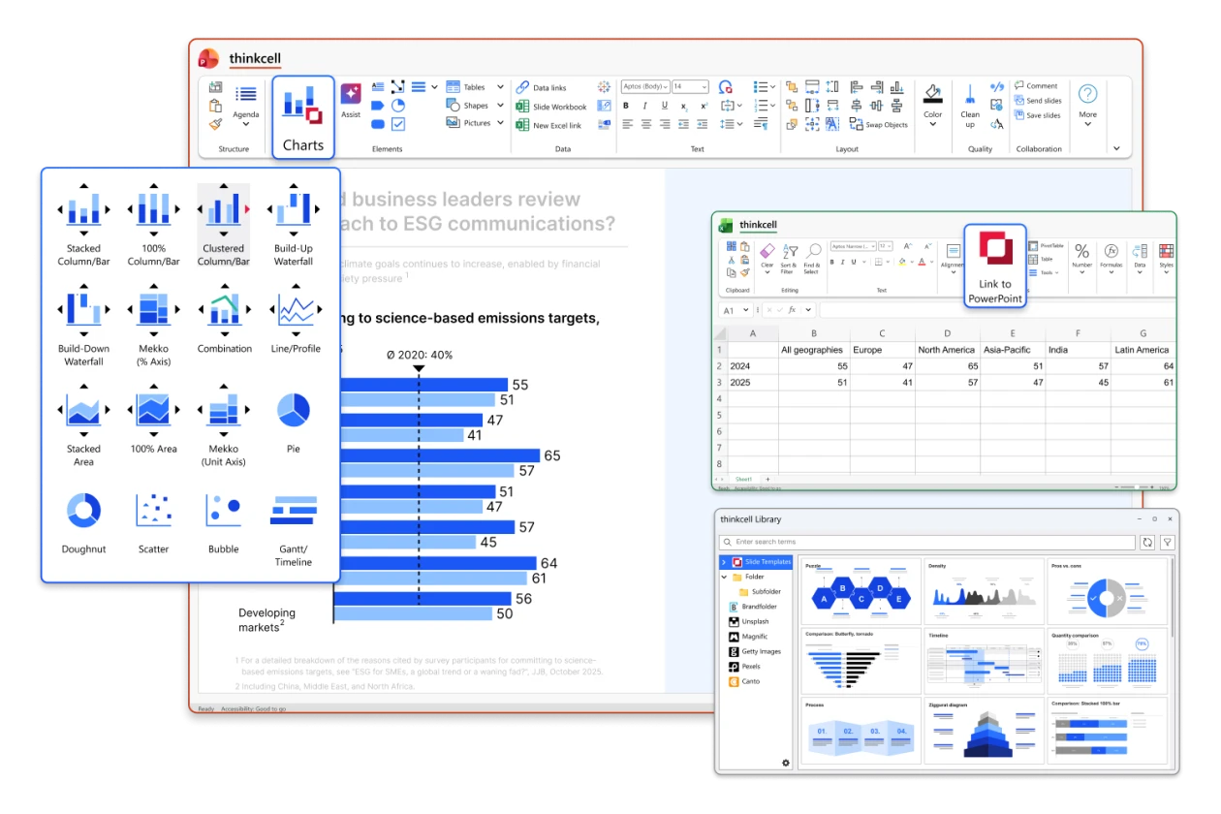The width and height of the screenshot is (1221, 814).
Task: Click the Library search terms field
Action: 927,542
